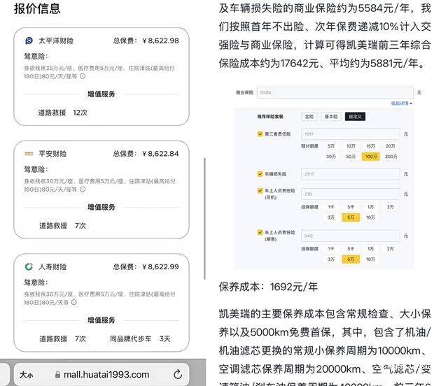
Task: Uncheck the 第三者责任险 checkbox
Action: click(260, 134)
